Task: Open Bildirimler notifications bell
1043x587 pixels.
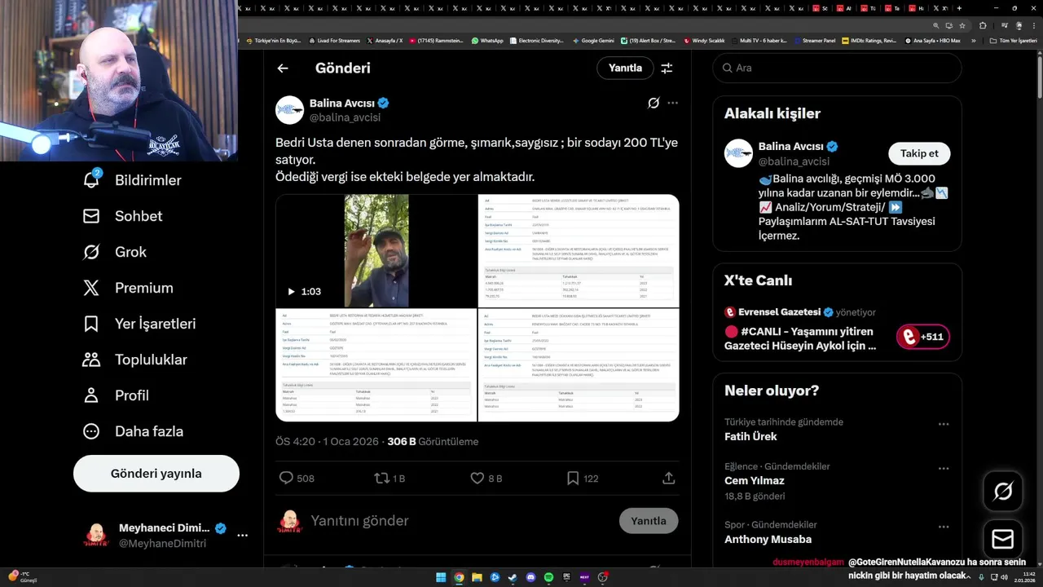Action: click(91, 179)
